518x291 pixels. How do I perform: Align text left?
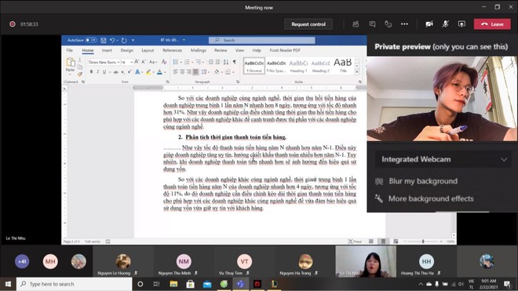coord(176,71)
